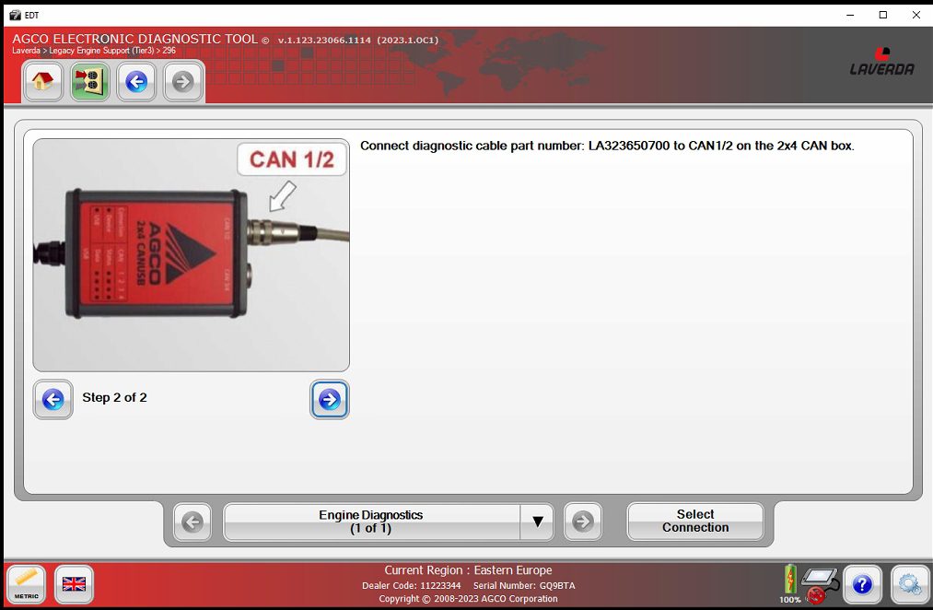The image size is (933, 610).
Task: Click the CAN 1/2 cable connection image
Action: 191,254
